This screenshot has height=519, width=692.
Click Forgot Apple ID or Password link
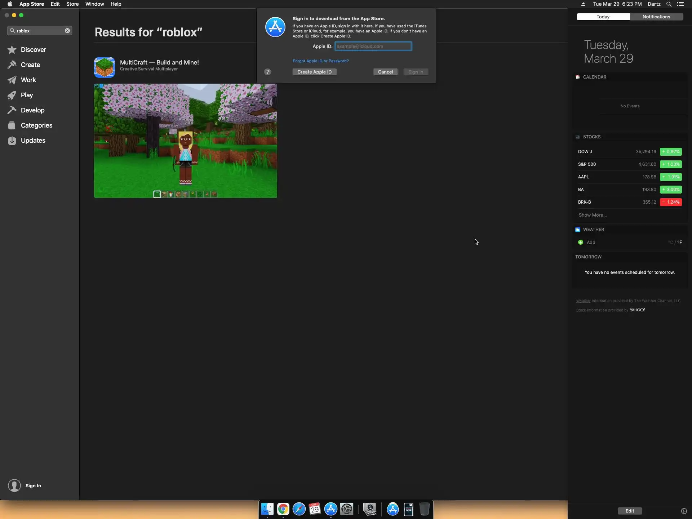(320, 61)
